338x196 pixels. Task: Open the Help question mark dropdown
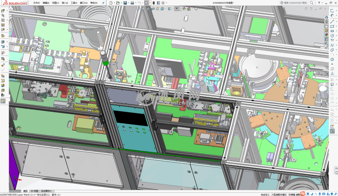point(319,3)
